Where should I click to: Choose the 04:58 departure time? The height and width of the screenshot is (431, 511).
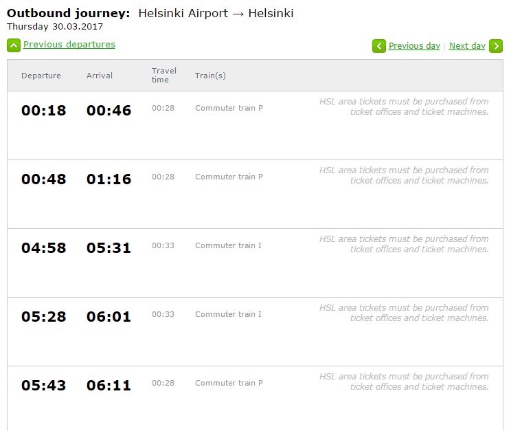click(x=44, y=248)
